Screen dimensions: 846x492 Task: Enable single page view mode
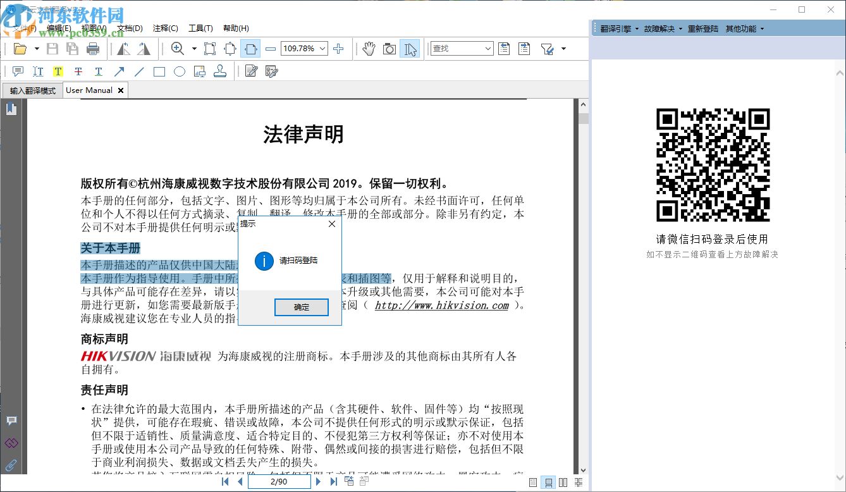click(532, 482)
